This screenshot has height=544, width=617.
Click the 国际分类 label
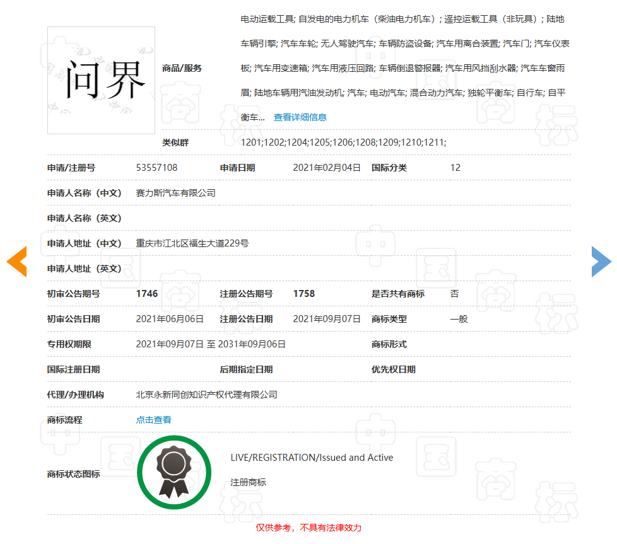[x=389, y=168]
